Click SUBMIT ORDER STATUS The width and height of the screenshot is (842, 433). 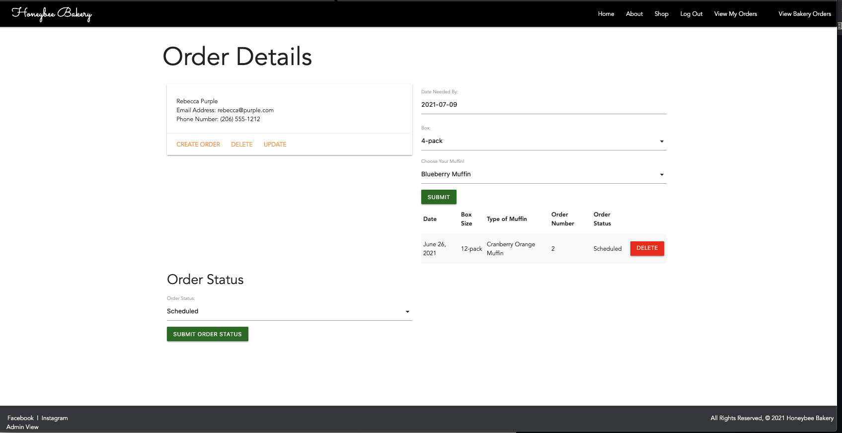(x=208, y=334)
